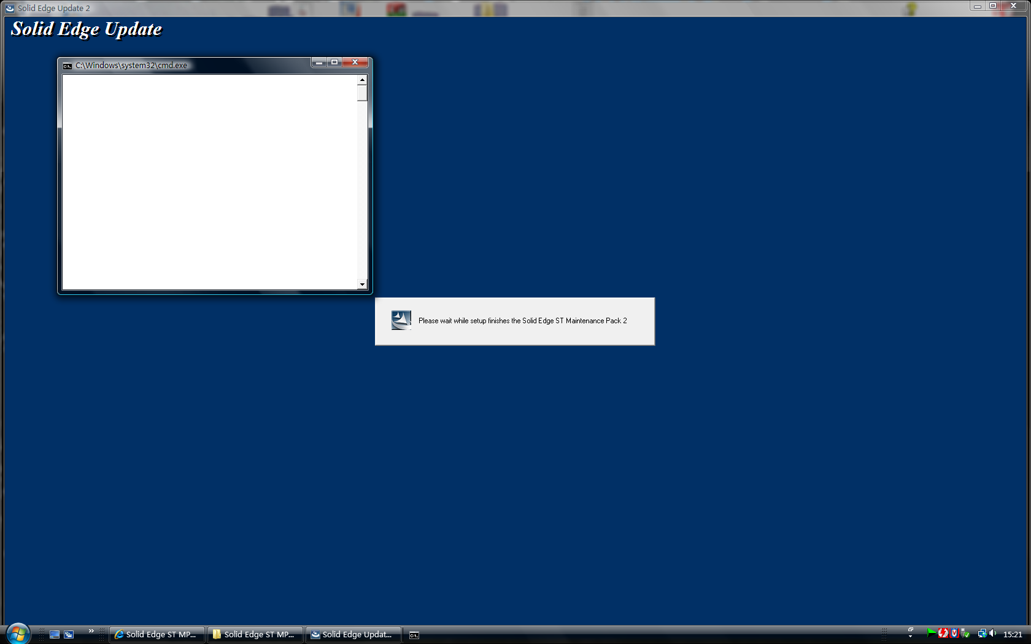The height and width of the screenshot is (644, 1031).
Task: Click the 15:21 system clock
Action: click(1013, 635)
